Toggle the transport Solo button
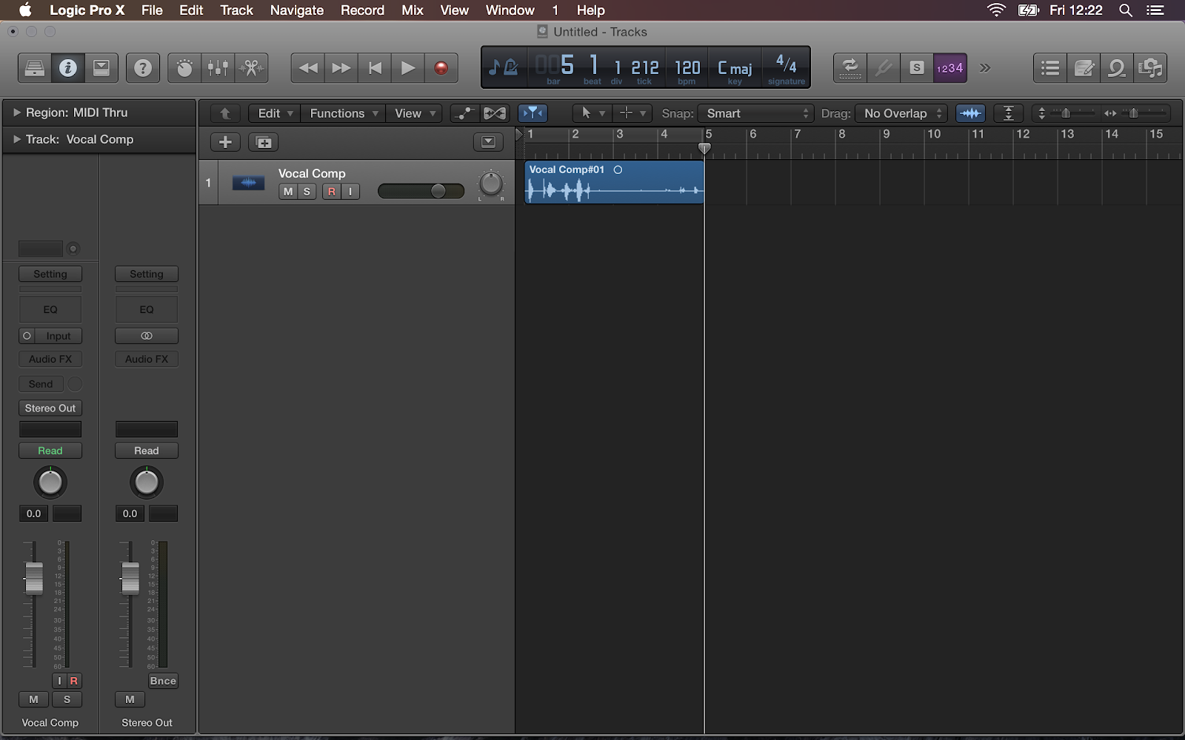 pyautogui.click(x=917, y=68)
